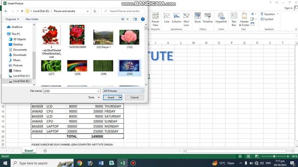
Task: Select Local Disk (C:)
Action: pyautogui.click(x=20, y=76)
